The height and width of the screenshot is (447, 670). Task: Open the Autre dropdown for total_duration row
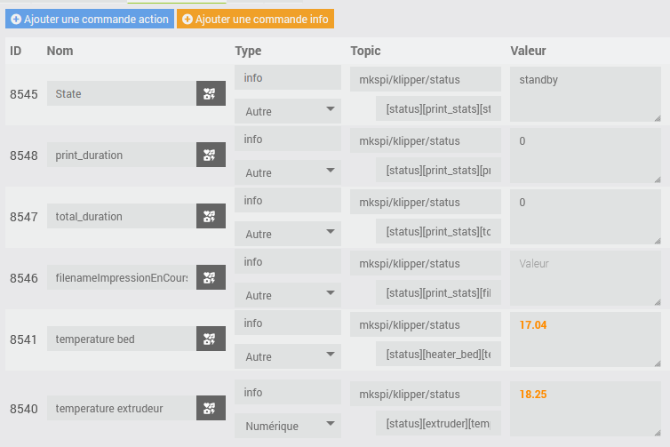[288, 234]
